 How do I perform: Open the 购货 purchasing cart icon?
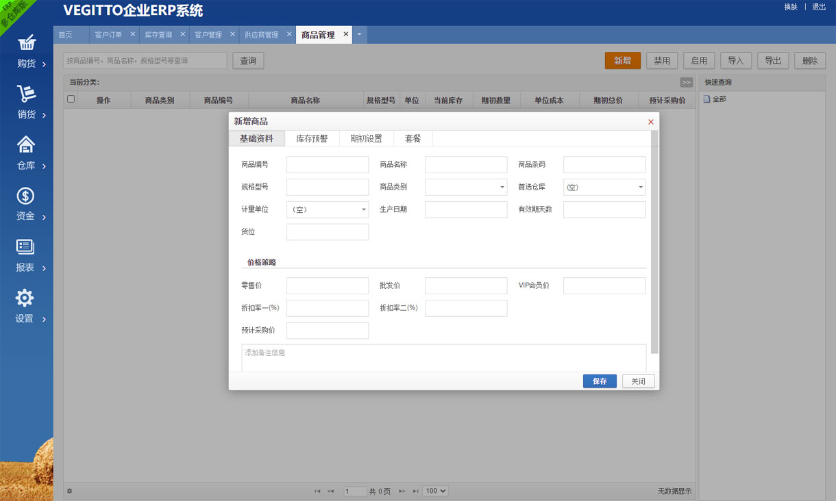(26, 44)
